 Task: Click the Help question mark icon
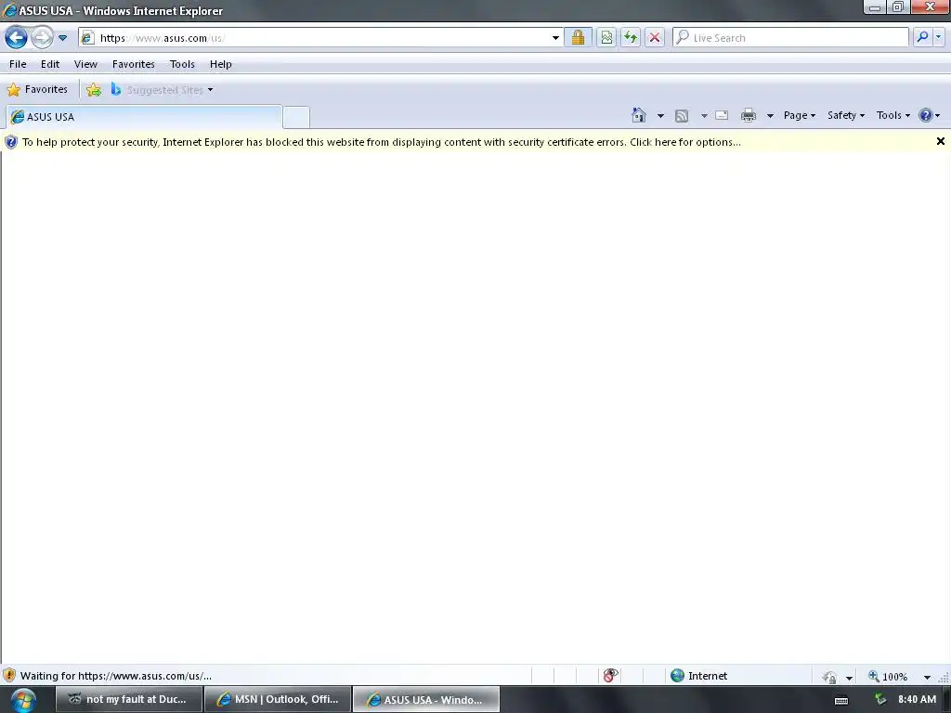click(x=926, y=115)
